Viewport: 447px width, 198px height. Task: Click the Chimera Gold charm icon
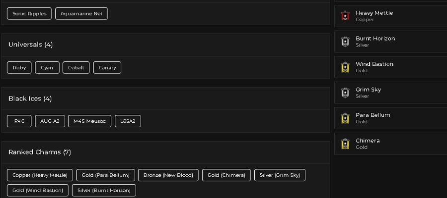pyautogui.click(x=345, y=144)
